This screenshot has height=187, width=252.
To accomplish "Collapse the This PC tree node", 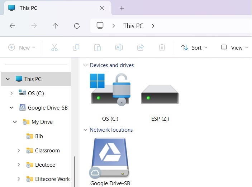I will 8,79.
